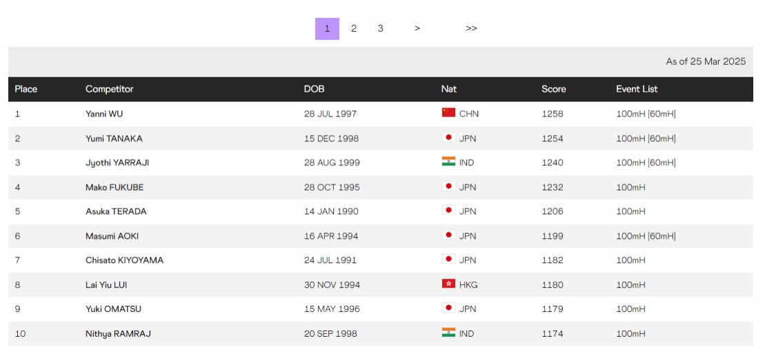Click Japan flag in Mako FUKUBE row
This screenshot has width=765, height=347.
pos(448,187)
